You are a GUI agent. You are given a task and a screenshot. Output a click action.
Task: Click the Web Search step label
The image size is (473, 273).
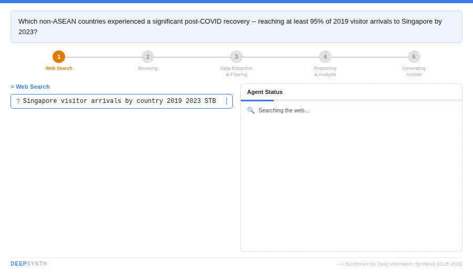click(59, 68)
